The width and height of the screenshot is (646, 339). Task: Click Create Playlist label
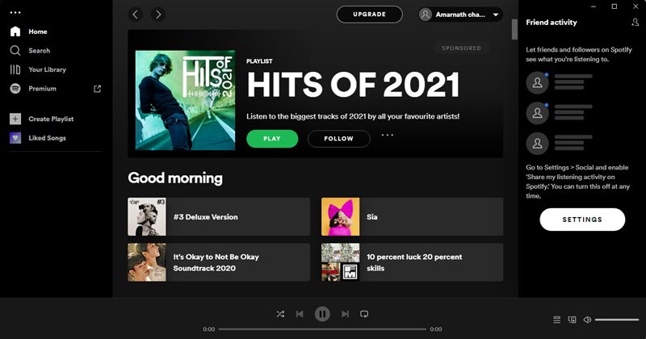[x=51, y=119]
